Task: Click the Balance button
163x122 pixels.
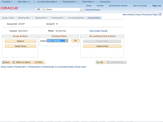Action: coord(20,41)
